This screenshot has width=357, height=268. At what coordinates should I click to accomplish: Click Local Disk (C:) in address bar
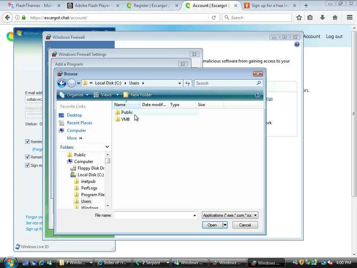point(108,83)
